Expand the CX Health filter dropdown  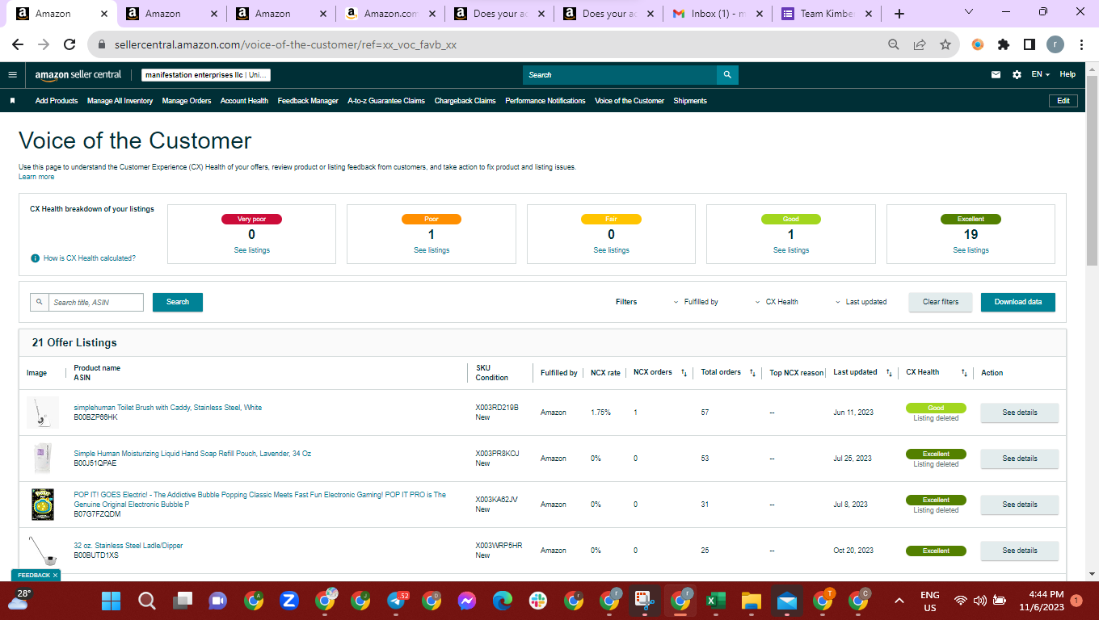[776, 302]
